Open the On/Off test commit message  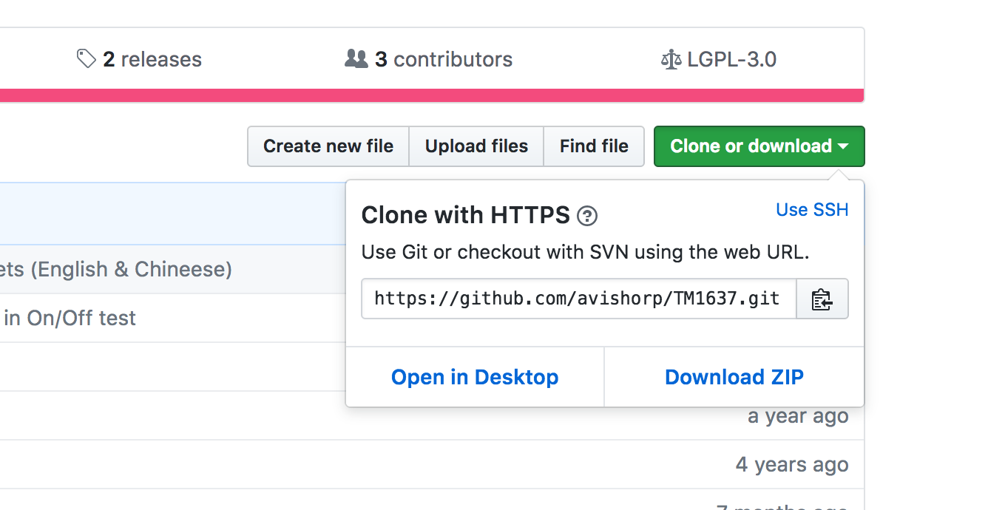pyautogui.click(x=70, y=318)
